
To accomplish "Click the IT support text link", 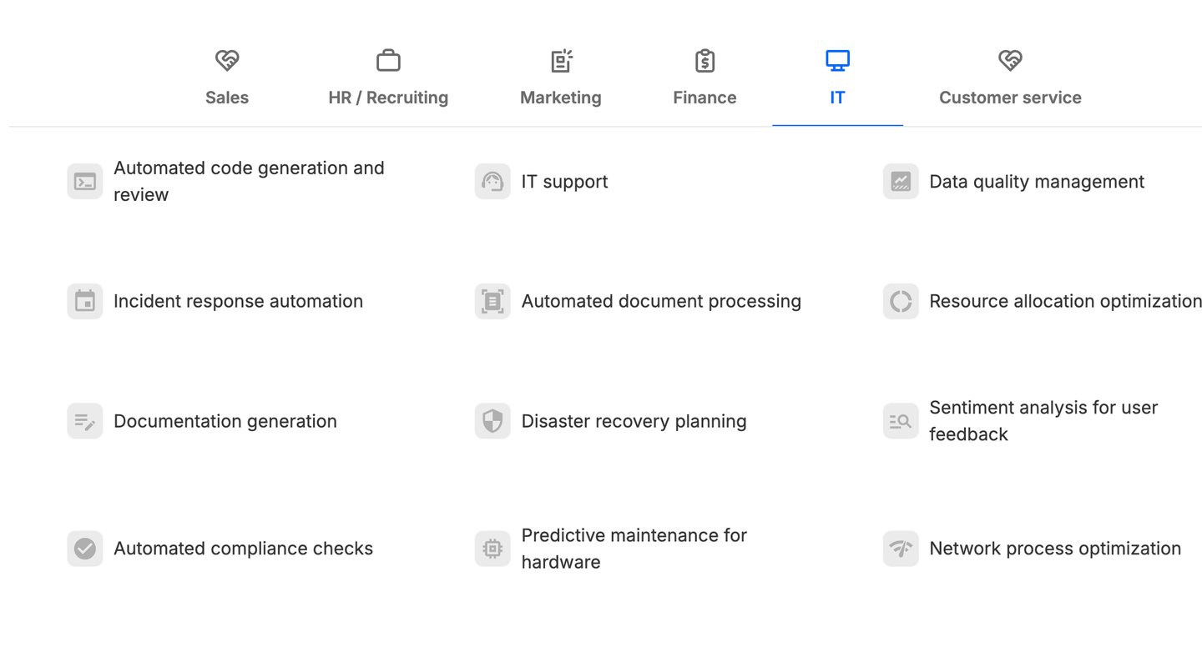I will (564, 182).
